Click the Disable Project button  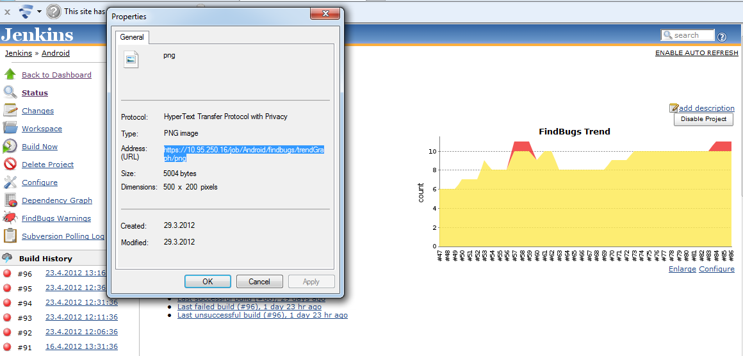click(x=703, y=119)
